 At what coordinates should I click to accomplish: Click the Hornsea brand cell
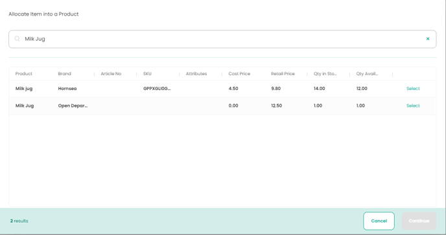(x=67, y=89)
